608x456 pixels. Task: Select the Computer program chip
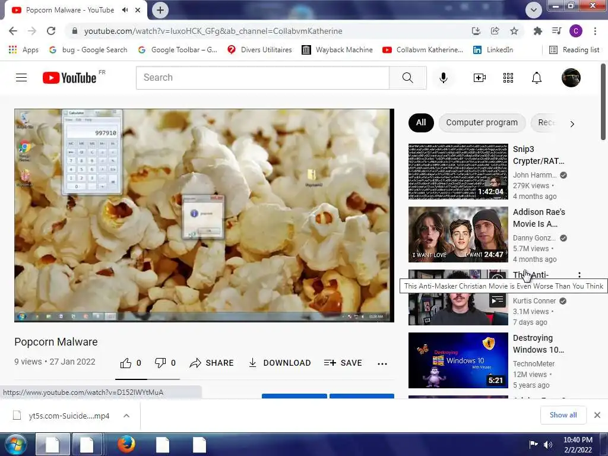point(482,122)
